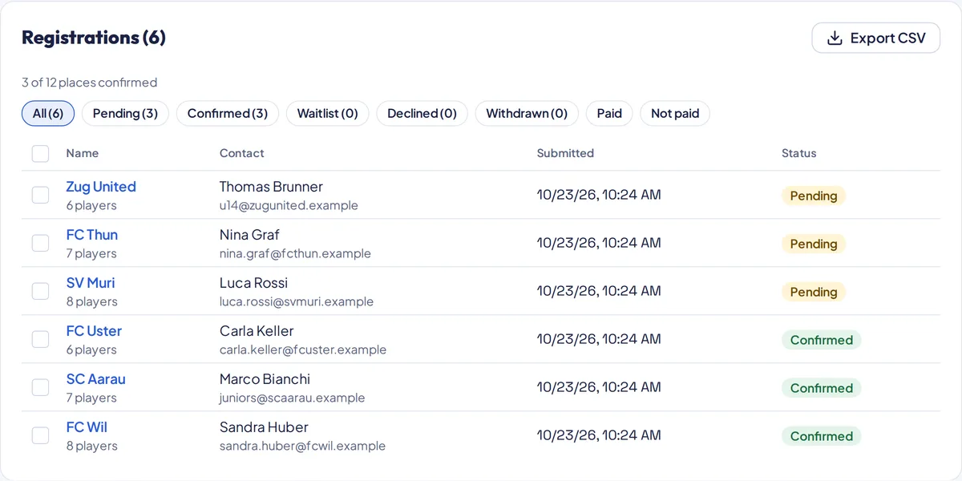Screen dimensions: 962x481
Task: Click the download icon in Export CSV
Action: [835, 38]
